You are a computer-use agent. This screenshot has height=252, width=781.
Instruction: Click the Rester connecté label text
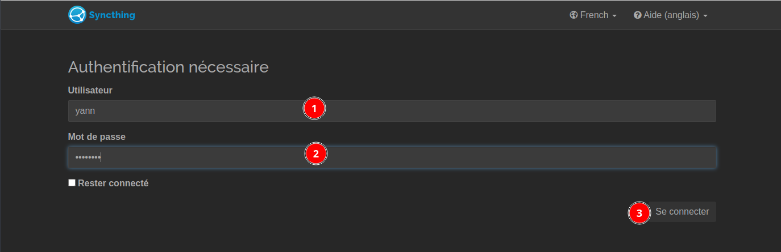(x=113, y=183)
